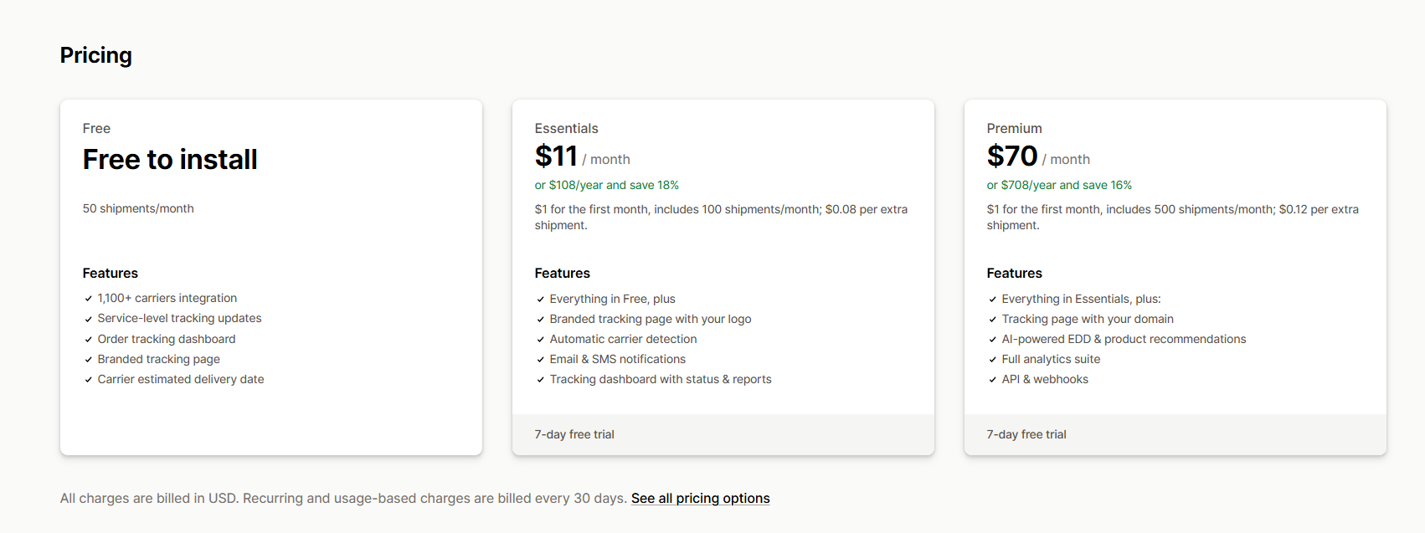Click checkmark beside Everything in Essentials
The image size is (1425, 533).
click(992, 300)
